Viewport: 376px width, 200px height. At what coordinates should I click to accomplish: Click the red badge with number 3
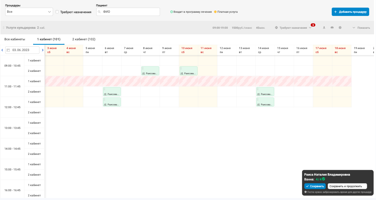313,25
